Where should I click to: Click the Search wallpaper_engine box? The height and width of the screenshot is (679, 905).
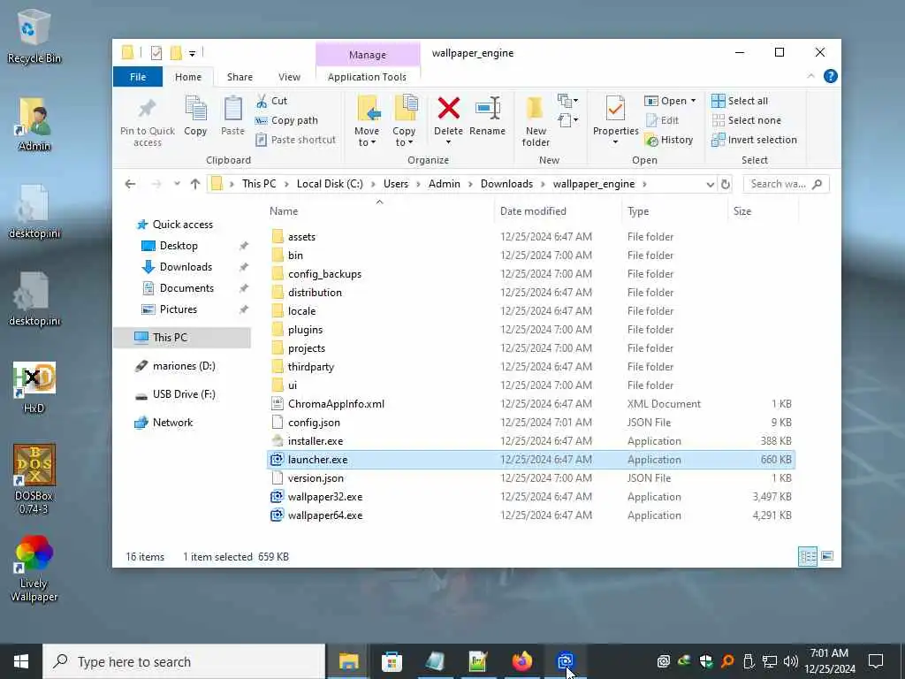(x=786, y=184)
